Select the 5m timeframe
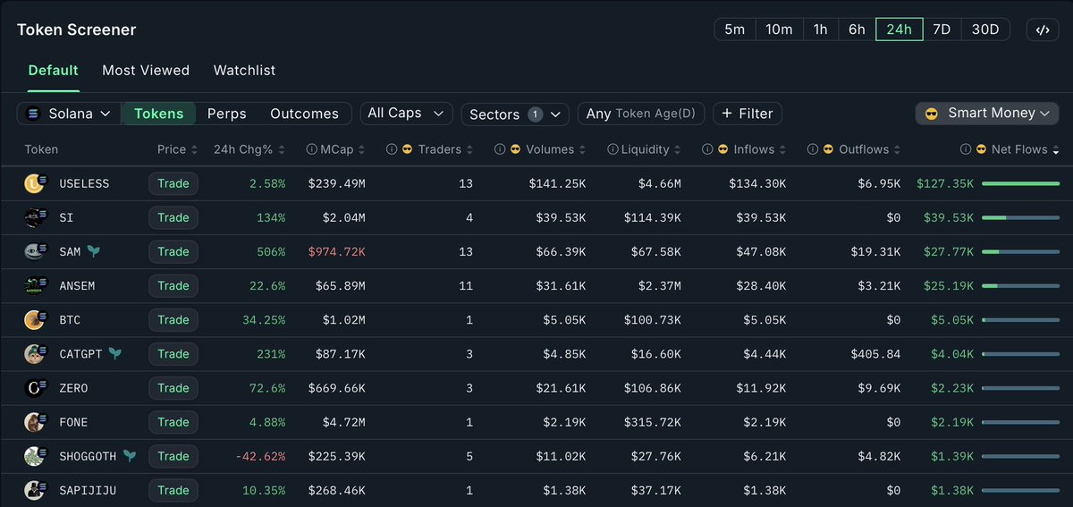Viewport: 1073px width, 507px height. 734,30
